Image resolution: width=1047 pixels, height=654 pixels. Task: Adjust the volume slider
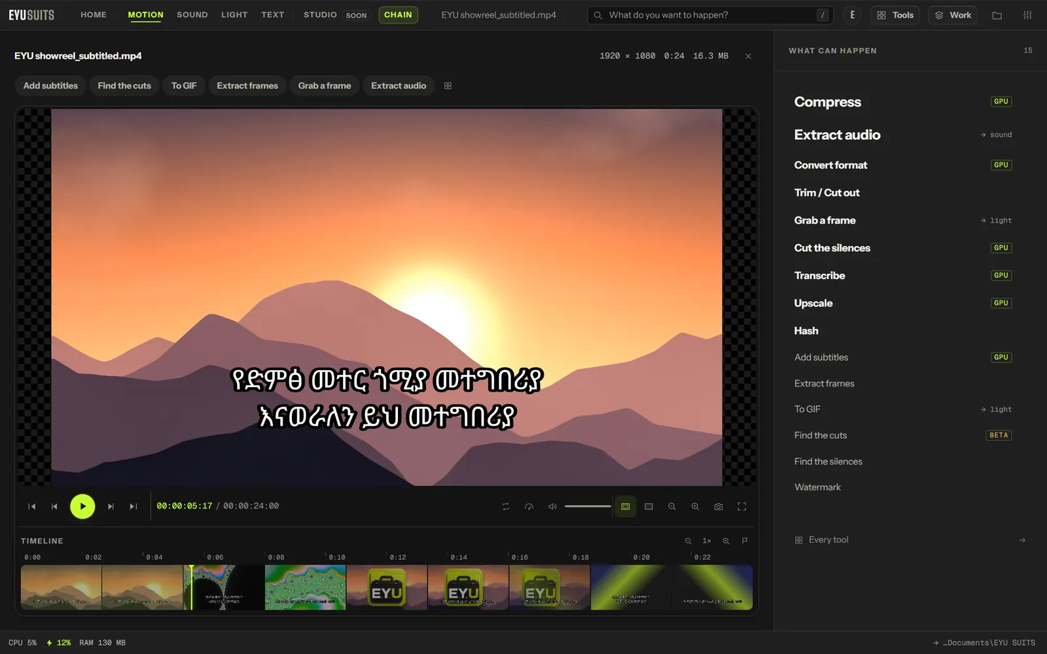588,506
